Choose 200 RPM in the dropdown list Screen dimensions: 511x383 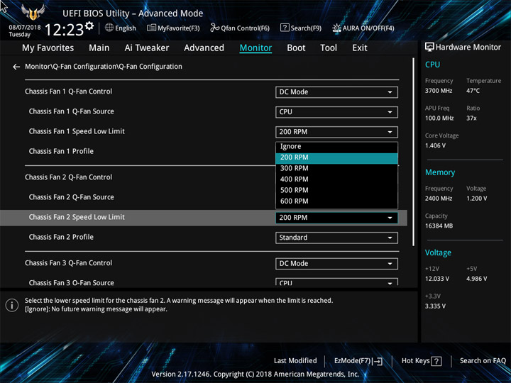(x=336, y=157)
